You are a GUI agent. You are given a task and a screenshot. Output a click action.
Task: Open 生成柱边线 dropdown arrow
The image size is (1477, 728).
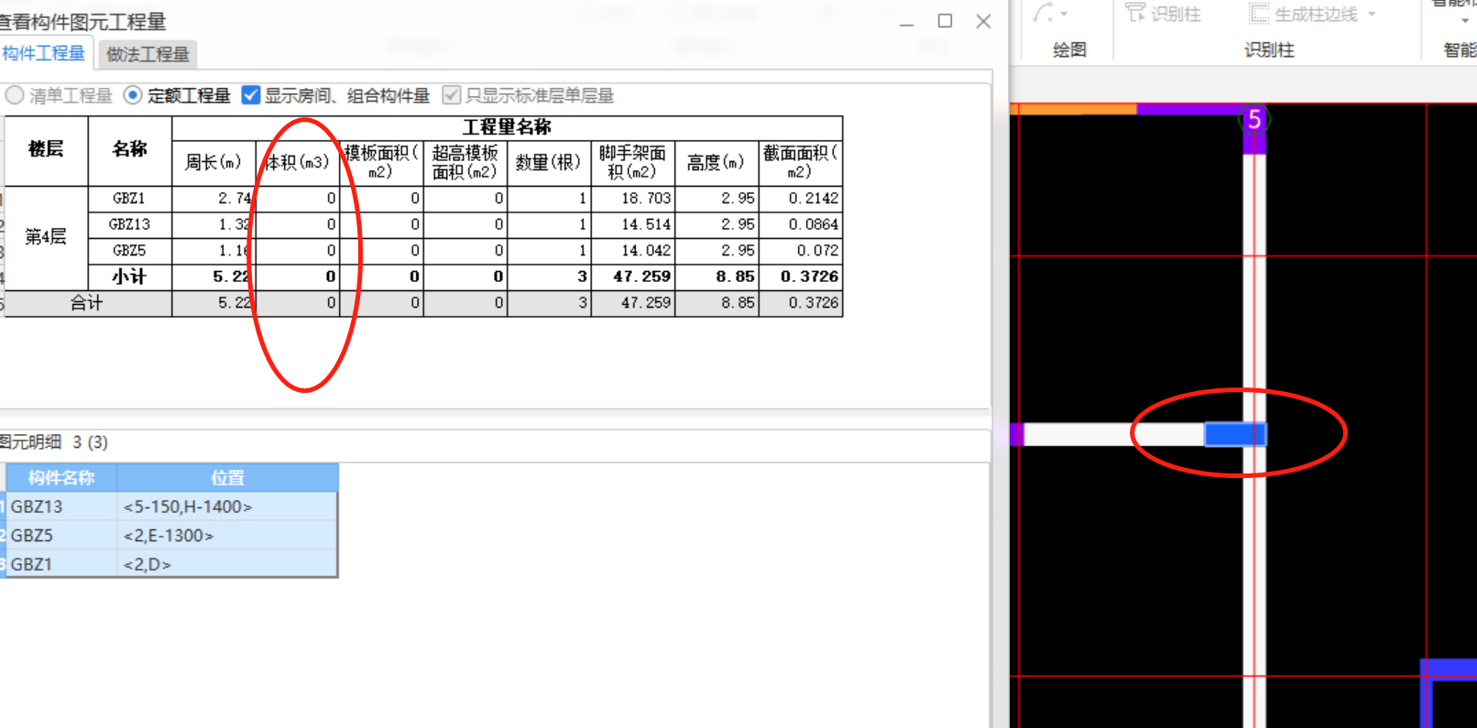pyautogui.click(x=1372, y=14)
